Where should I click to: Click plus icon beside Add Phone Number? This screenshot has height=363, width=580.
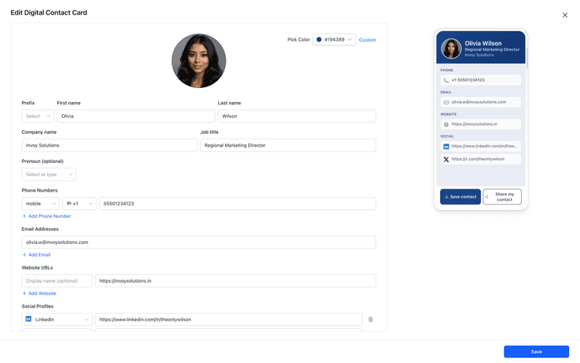pyautogui.click(x=24, y=216)
